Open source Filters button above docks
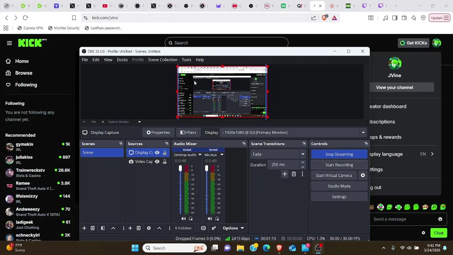Image resolution: width=453 pixels, height=255 pixels. point(188,132)
